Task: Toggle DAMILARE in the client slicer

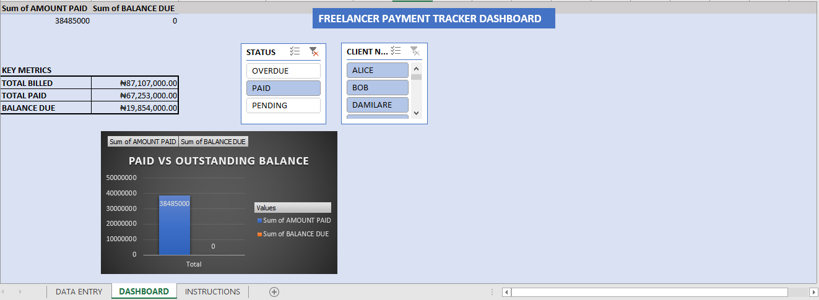Action: coord(378,105)
